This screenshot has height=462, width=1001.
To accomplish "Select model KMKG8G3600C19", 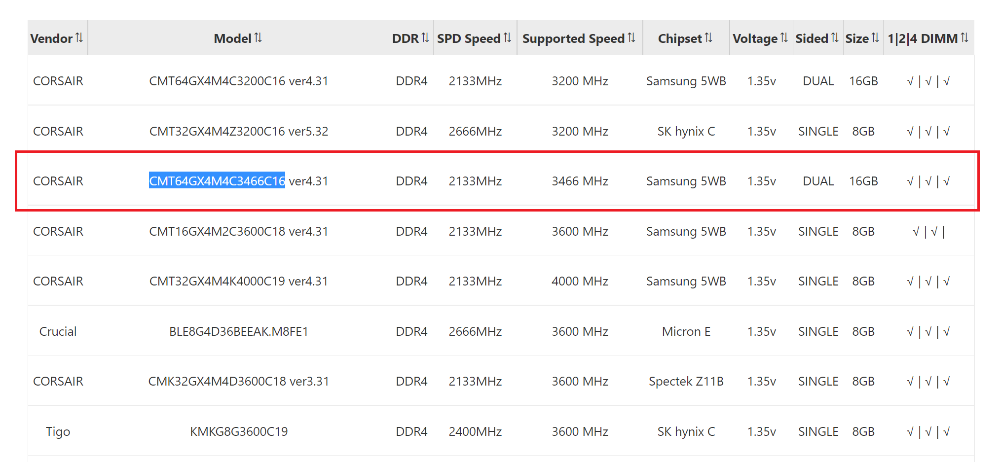I will tap(239, 431).
